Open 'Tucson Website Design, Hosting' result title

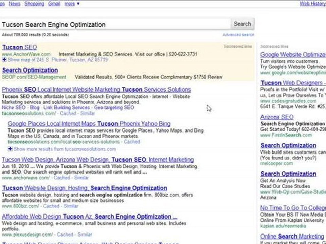point(85,188)
